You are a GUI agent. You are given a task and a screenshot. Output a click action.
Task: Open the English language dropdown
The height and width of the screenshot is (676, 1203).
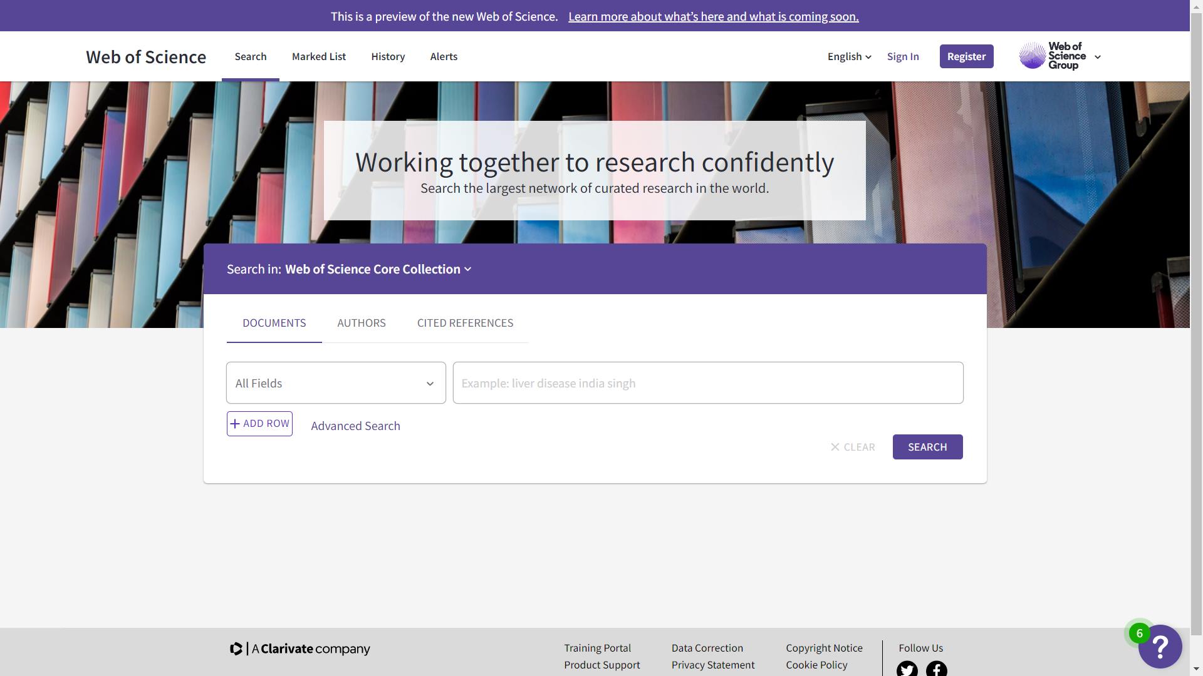(x=849, y=56)
